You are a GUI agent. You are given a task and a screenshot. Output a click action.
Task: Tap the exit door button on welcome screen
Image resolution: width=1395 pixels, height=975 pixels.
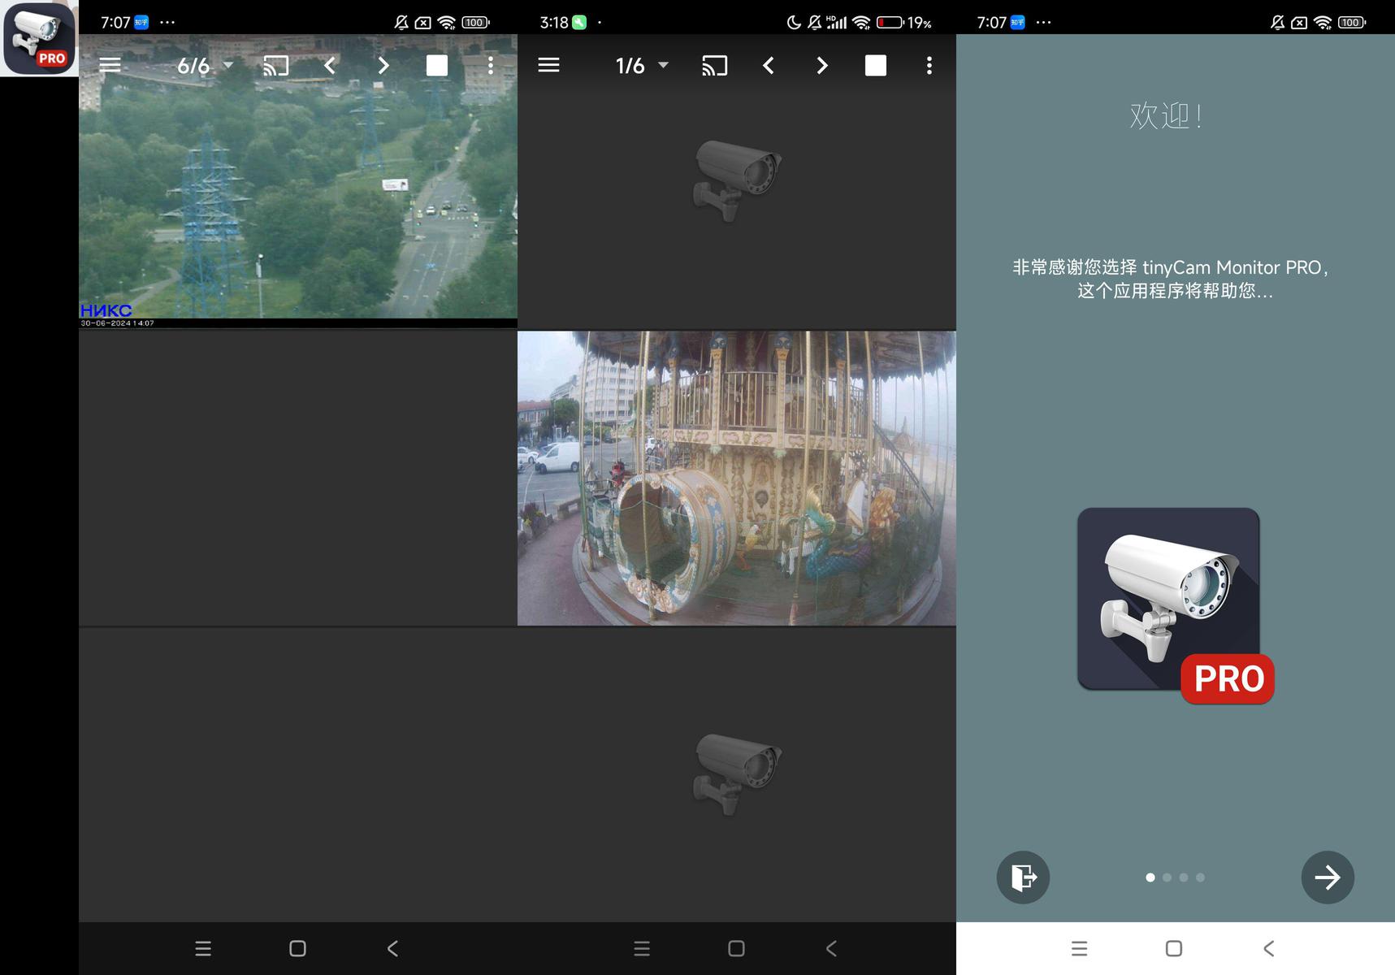coord(1023,877)
